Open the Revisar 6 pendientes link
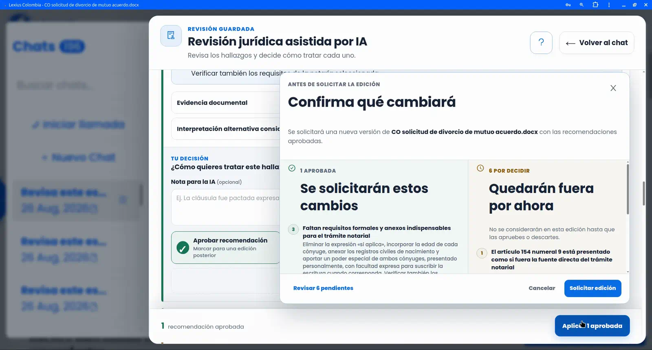The height and width of the screenshot is (350, 652). [x=323, y=288]
